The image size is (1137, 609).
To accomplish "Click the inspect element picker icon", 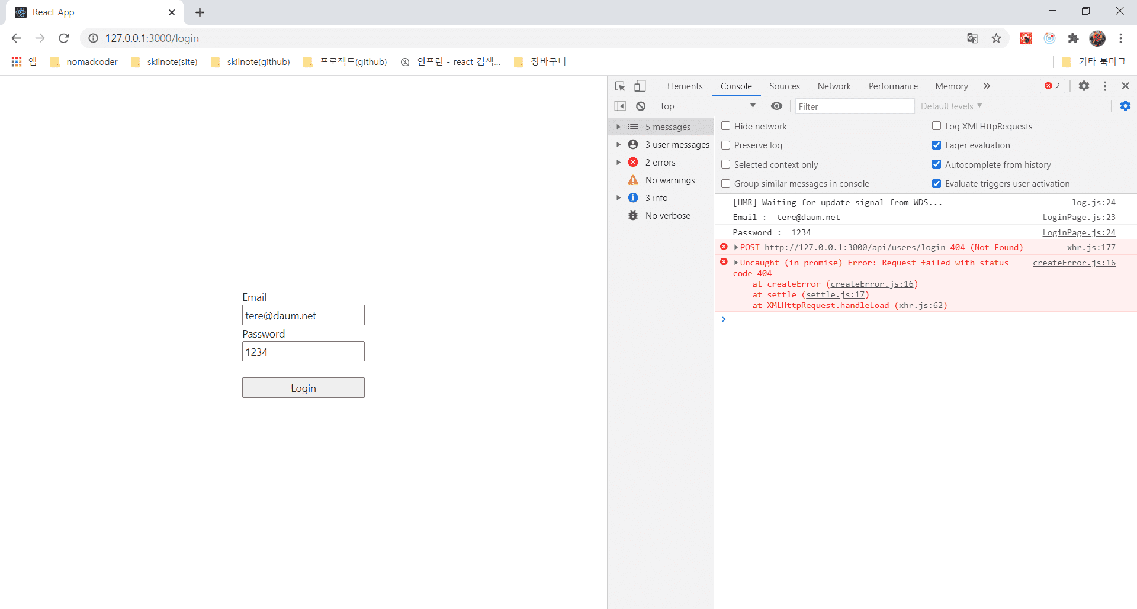I will click(x=620, y=86).
